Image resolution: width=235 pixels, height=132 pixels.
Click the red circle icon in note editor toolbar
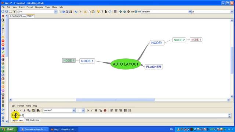point(105,110)
